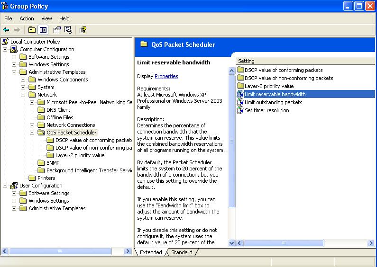Click the Offline Files folder icon
Viewport: 377px width, 267px height.
point(41,117)
